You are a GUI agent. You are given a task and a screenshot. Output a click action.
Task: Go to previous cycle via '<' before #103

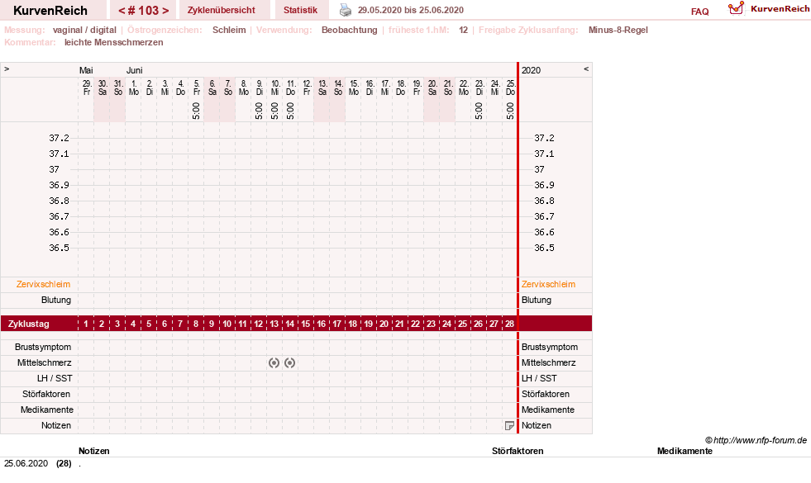[x=122, y=11]
